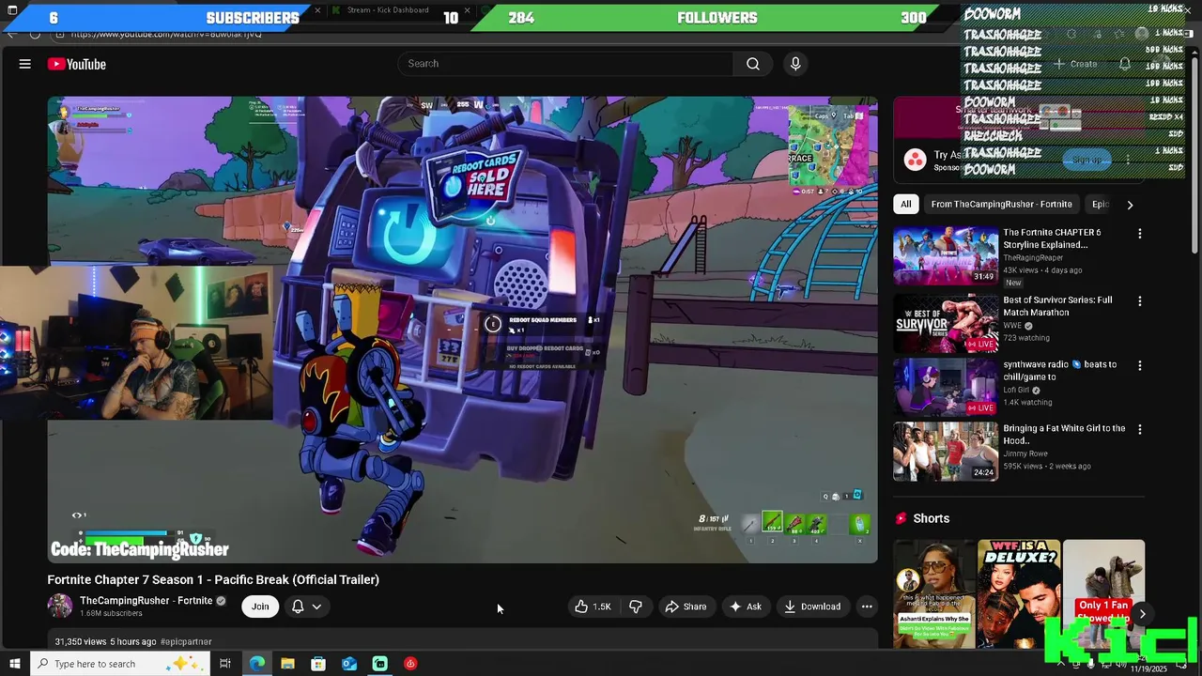
Task: Download the video
Action: [812, 607]
